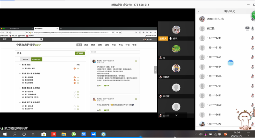Click the green 编辑 edit button

pos(80,53)
